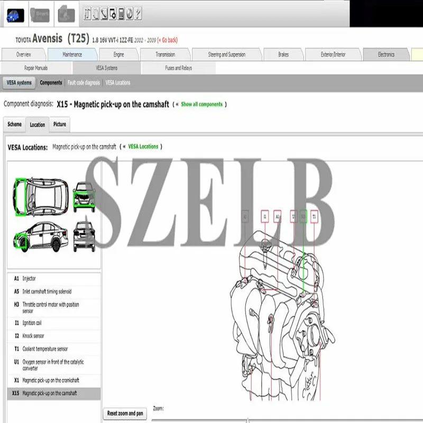Select H3 Throttle control motor row
Image resolution: width=423 pixels, height=423 pixels.
pyautogui.click(x=54, y=308)
